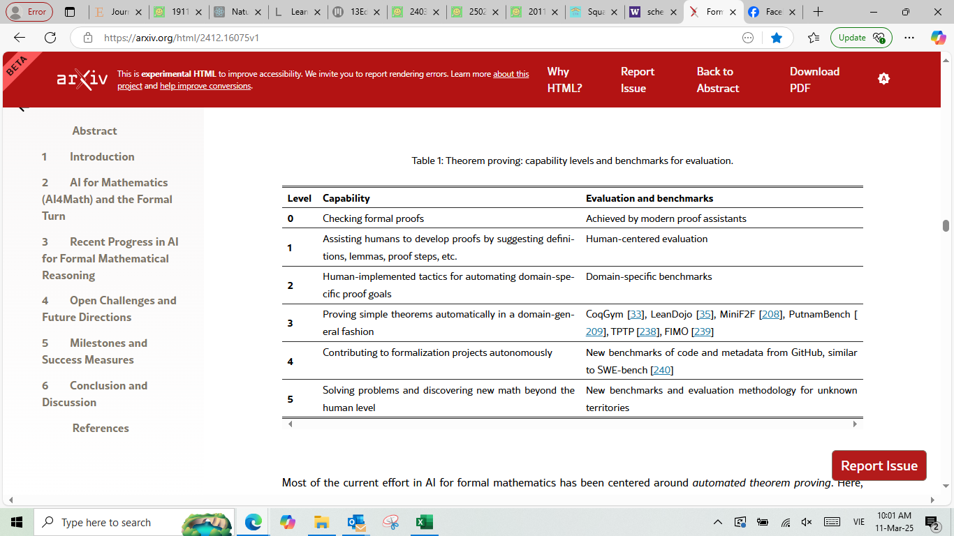Image resolution: width=954 pixels, height=536 pixels.
Task: Open File Explorer from the taskbar
Action: 321,522
